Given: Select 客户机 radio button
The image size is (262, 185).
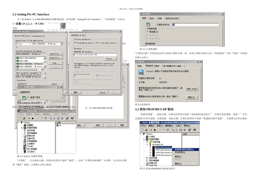Looking at the screenshot, I should click(147, 35).
